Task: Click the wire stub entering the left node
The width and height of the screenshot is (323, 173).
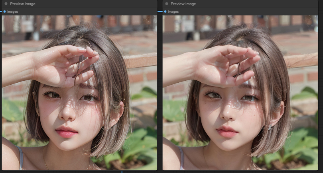Action: click(x=1, y=12)
